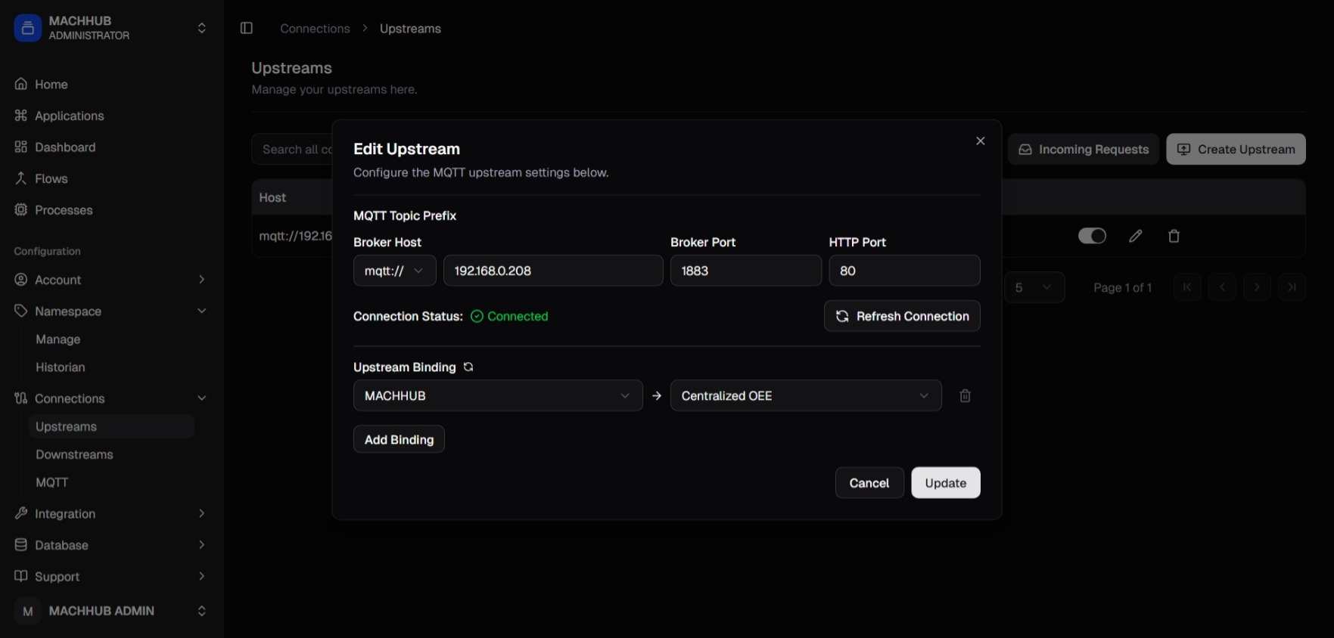This screenshot has height=638, width=1334.
Task: Open the MACHHUB ADMIN user menu
Action: (x=111, y=611)
